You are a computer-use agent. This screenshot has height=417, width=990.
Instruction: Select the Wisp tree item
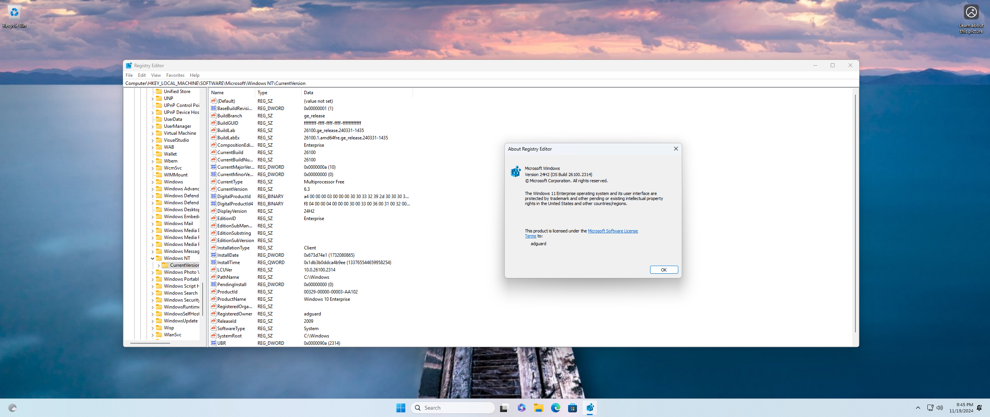pyautogui.click(x=169, y=328)
